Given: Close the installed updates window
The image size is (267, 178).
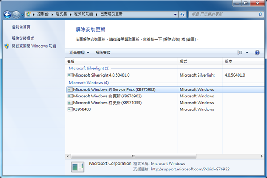Looking at the screenshot, I should click(x=258, y=4).
